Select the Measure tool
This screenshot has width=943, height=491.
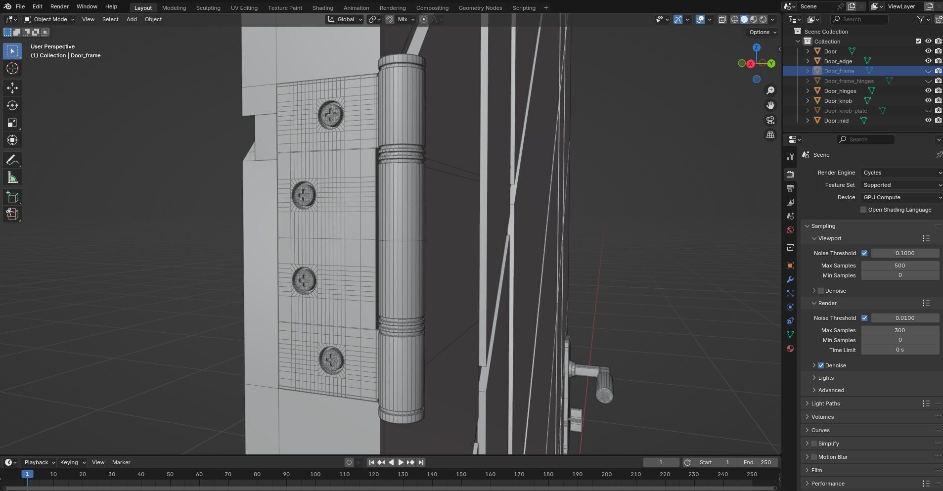pos(12,178)
